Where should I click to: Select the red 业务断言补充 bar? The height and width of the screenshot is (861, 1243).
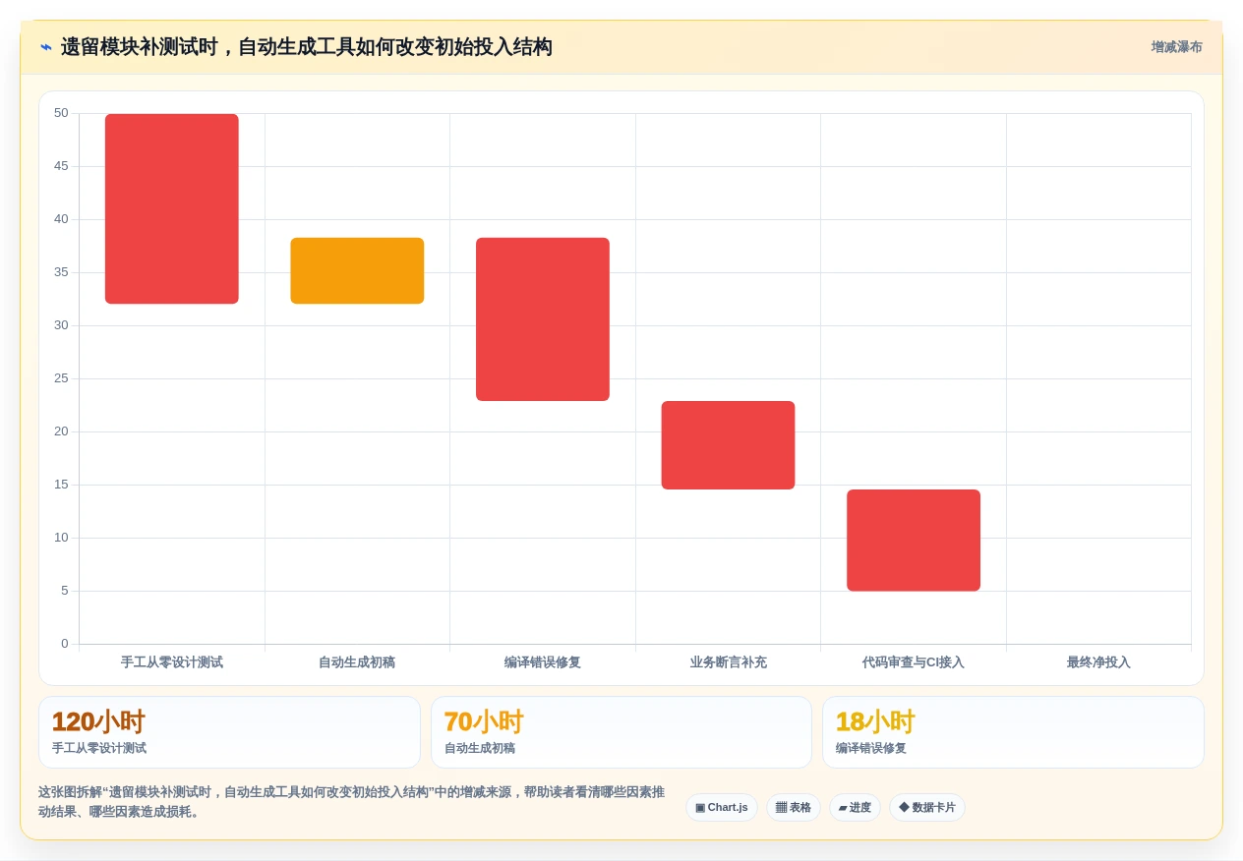(728, 445)
